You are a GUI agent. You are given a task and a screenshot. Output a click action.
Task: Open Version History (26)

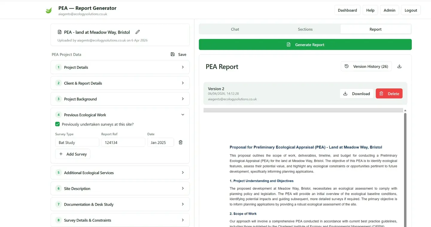pos(366,66)
